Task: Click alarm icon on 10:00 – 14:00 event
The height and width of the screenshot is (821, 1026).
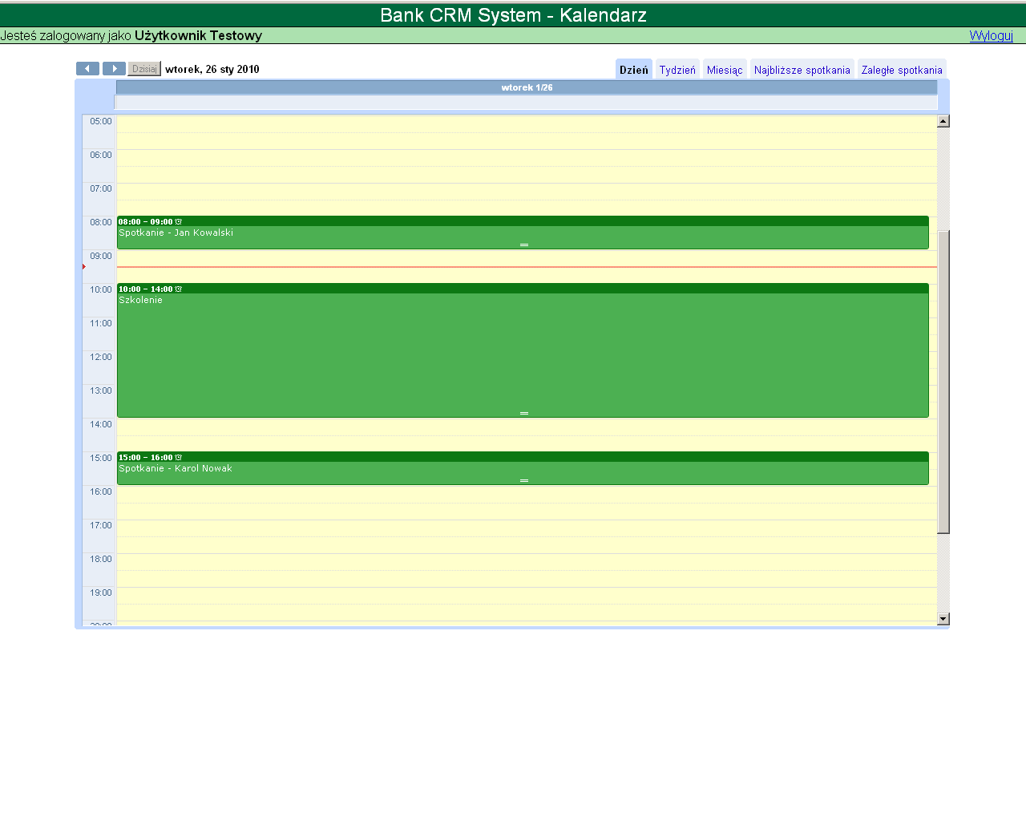Action: point(179,289)
